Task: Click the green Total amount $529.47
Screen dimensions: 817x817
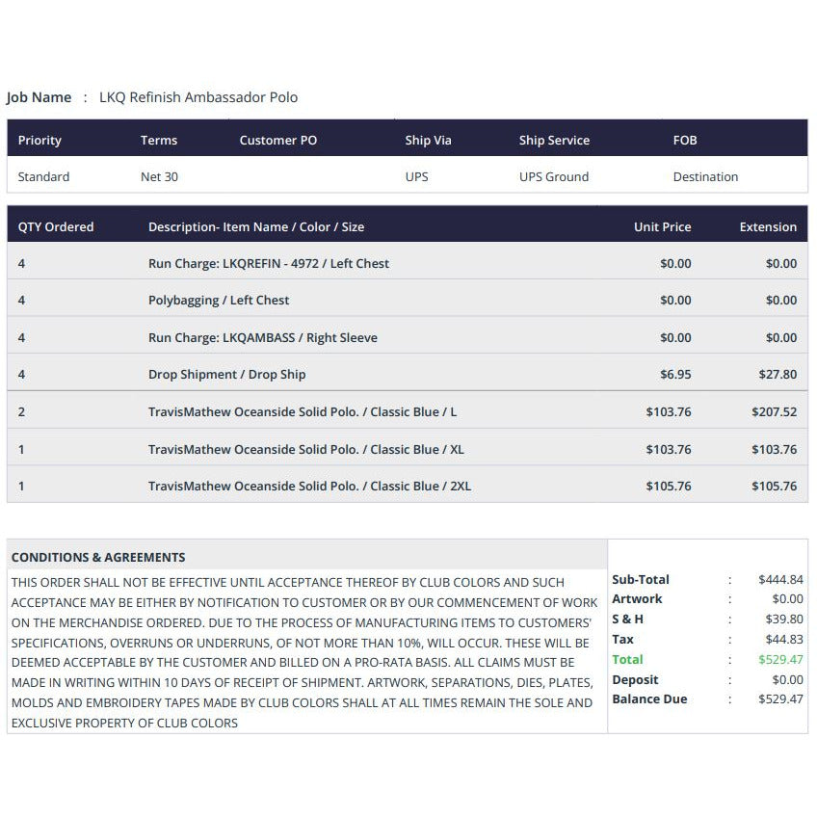Action: point(780,660)
